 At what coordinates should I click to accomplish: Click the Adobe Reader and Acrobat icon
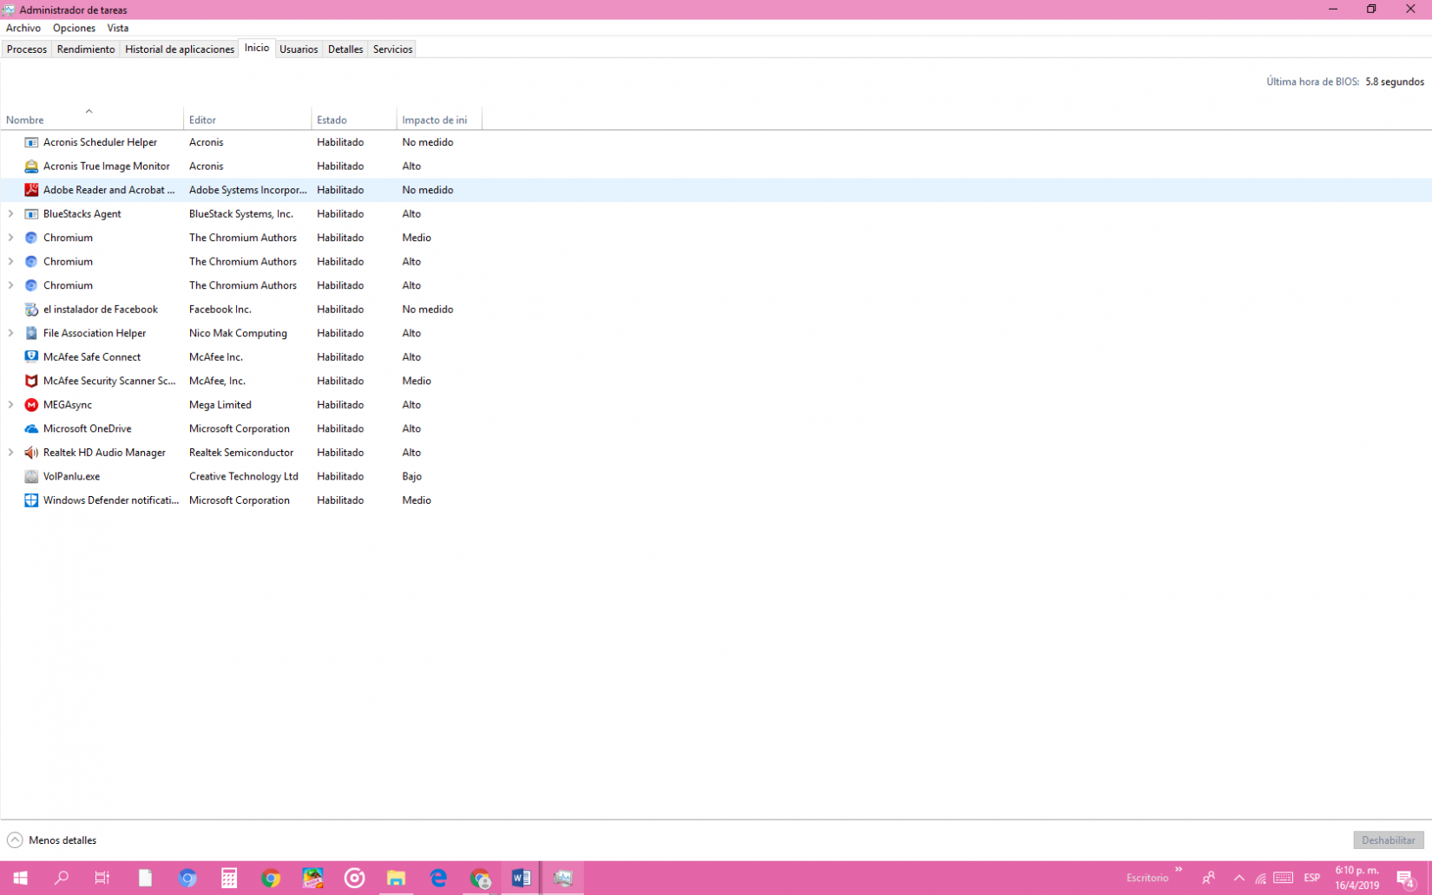click(x=31, y=190)
